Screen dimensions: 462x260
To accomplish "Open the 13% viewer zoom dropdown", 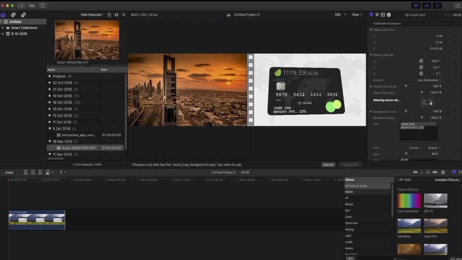I will (340, 15).
